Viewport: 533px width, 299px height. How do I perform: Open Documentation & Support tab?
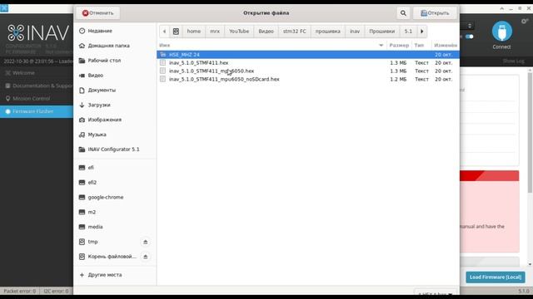[37, 86]
